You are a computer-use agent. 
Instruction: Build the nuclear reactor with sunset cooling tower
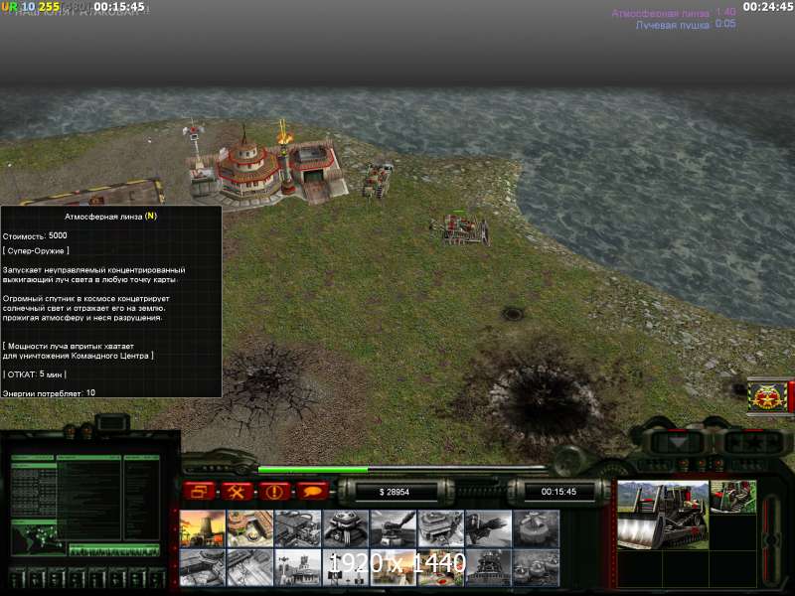click(203, 528)
